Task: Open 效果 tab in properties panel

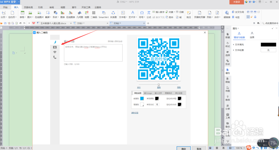Action: (x=252, y=35)
